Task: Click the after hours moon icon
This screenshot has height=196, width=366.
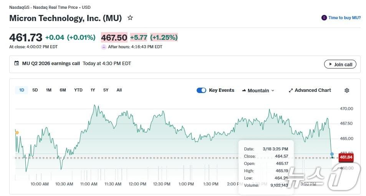Action: (104, 47)
